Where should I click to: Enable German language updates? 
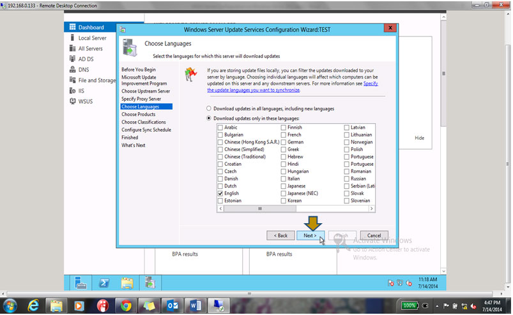tap(283, 142)
